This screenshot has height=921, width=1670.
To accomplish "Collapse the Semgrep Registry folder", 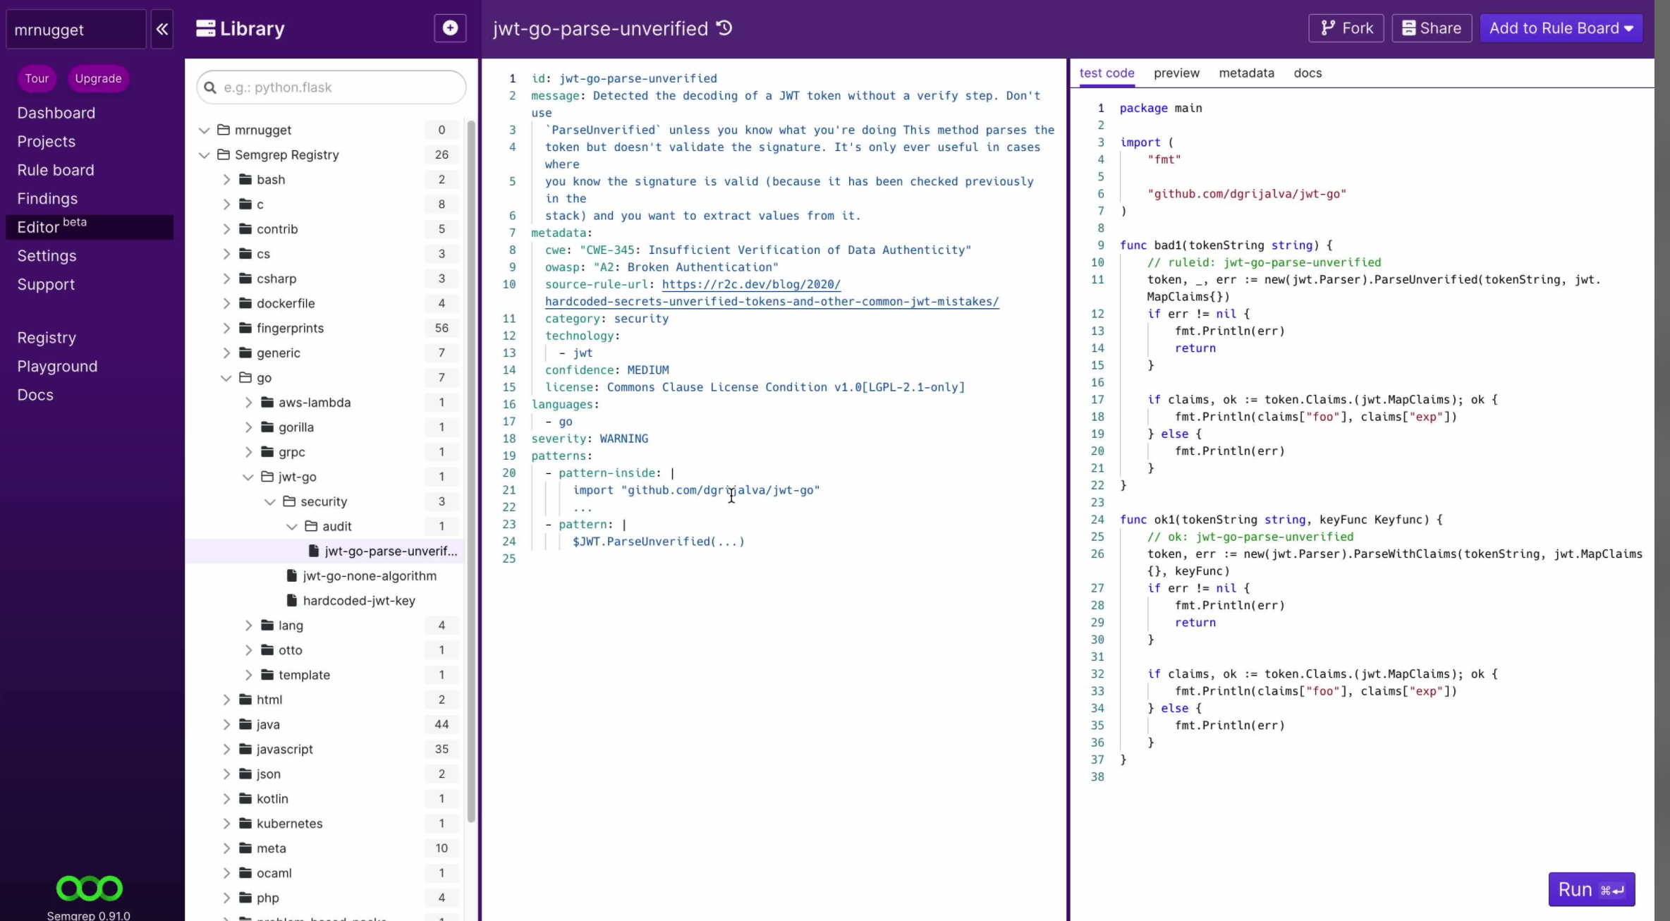I will (x=205, y=154).
